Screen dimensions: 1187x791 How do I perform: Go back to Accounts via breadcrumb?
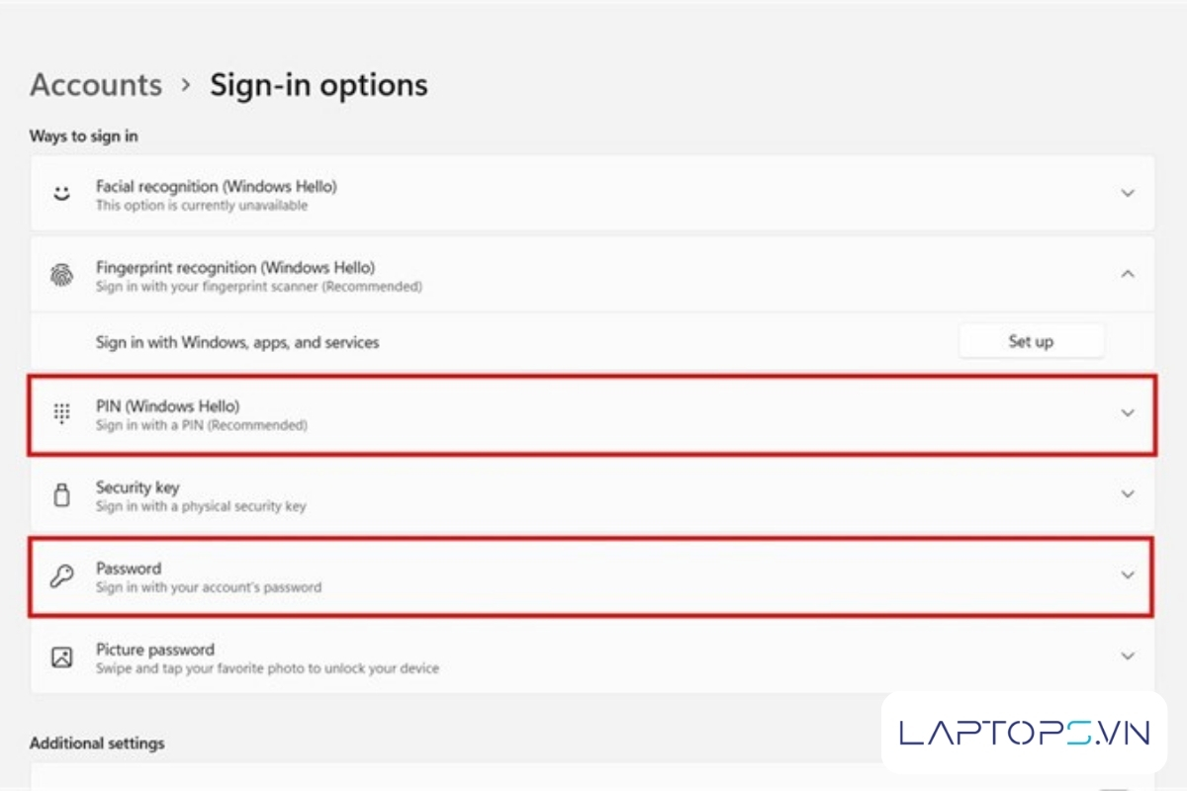(x=96, y=85)
